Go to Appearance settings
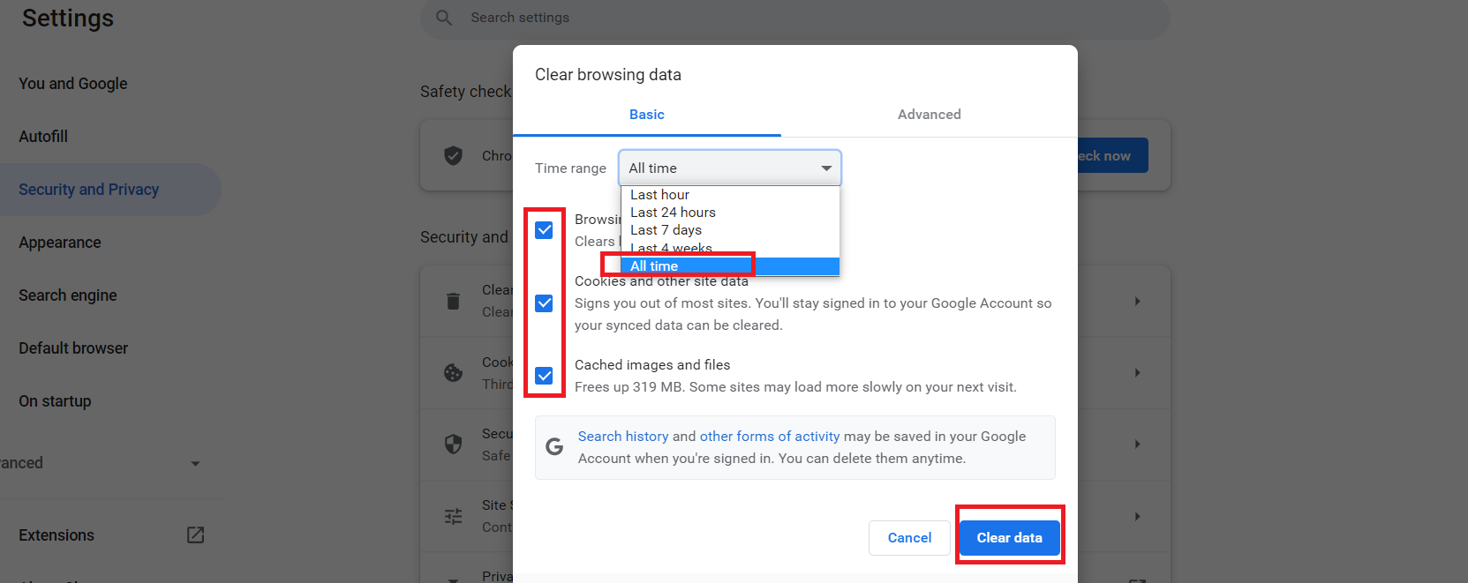 [60, 243]
